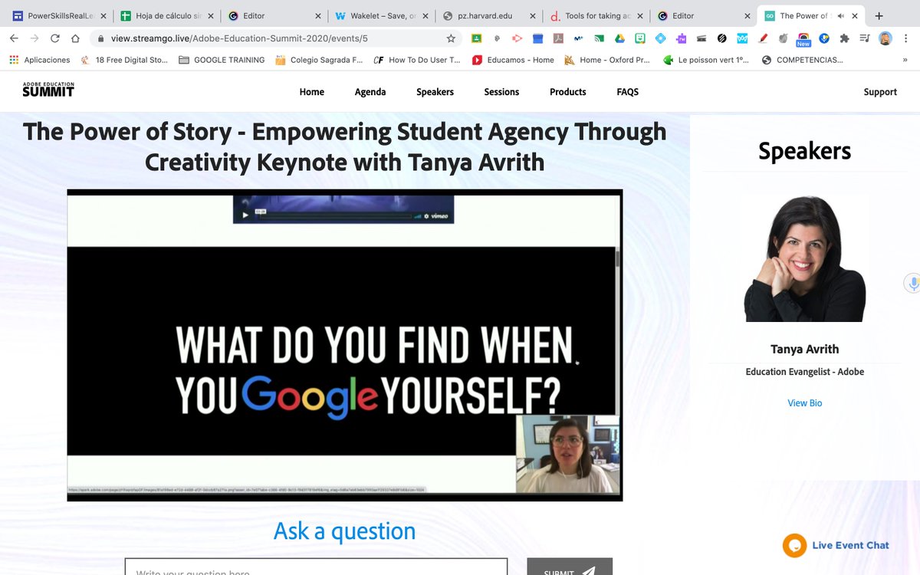This screenshot has height=575, width=920.
Task: Click the red pen extension icon
Action: click(x=762, y=38)
